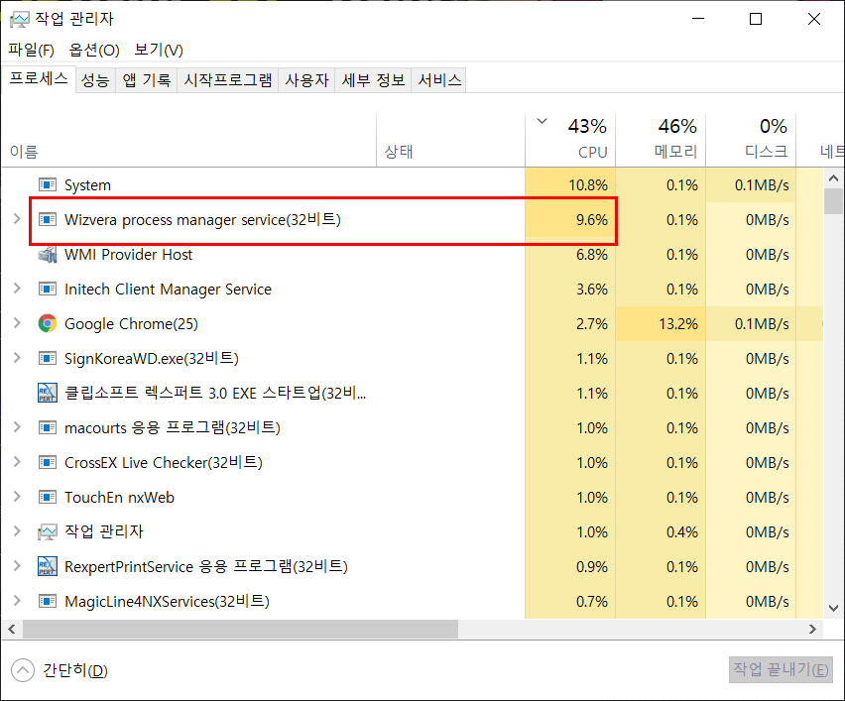Screen dimensions: 845x701
Task: Click the System process icon
Action: (48, 184)
